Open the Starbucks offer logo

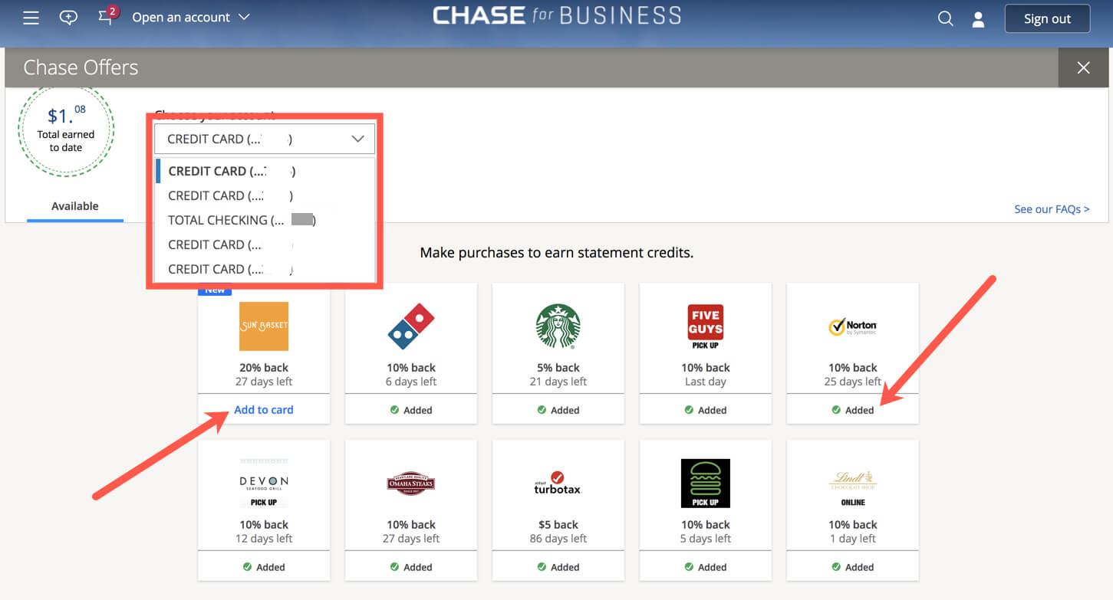558,326
